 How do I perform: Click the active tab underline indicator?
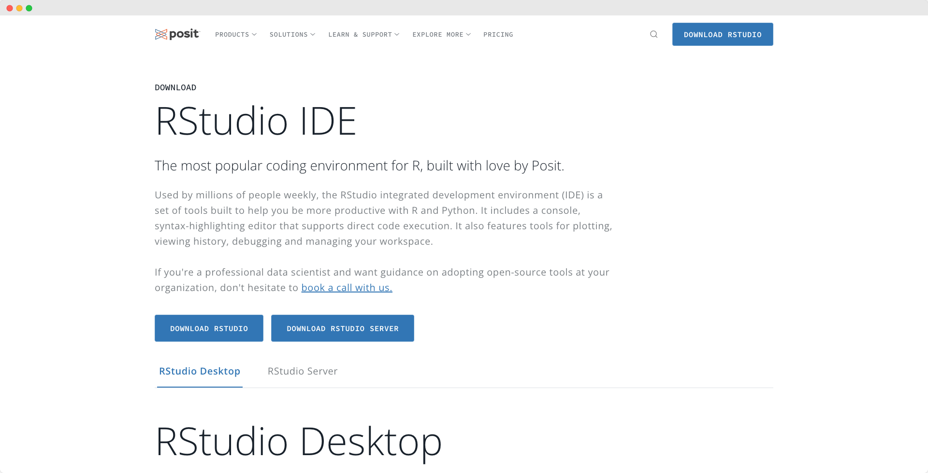(x=199, y=387)
